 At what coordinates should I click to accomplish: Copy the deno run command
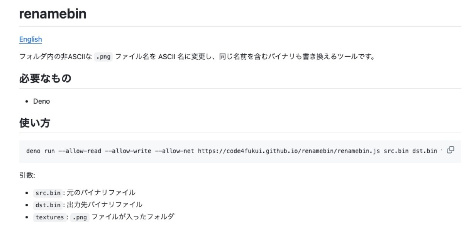450,150
